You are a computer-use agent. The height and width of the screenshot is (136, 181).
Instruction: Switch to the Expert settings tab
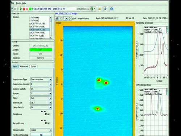pyautogui.click(x=33, y=66)
